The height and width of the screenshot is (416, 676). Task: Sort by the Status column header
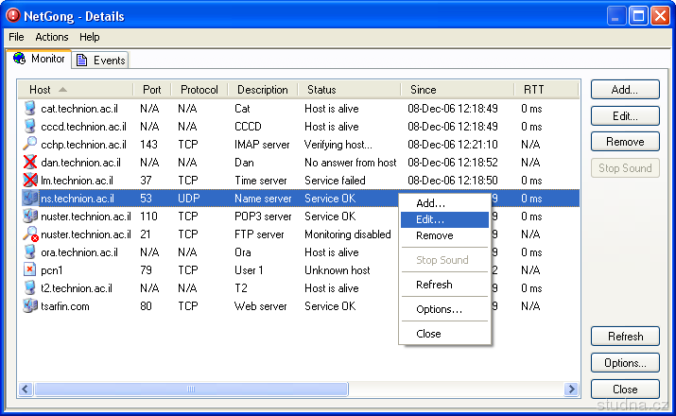(x=321, y=90)
